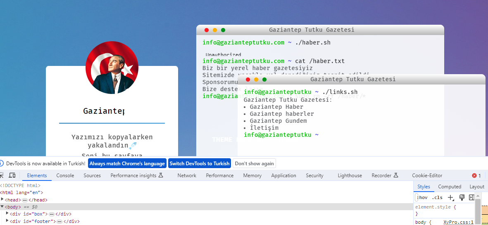Click the body selector in Styles pane

pos(420,222)
